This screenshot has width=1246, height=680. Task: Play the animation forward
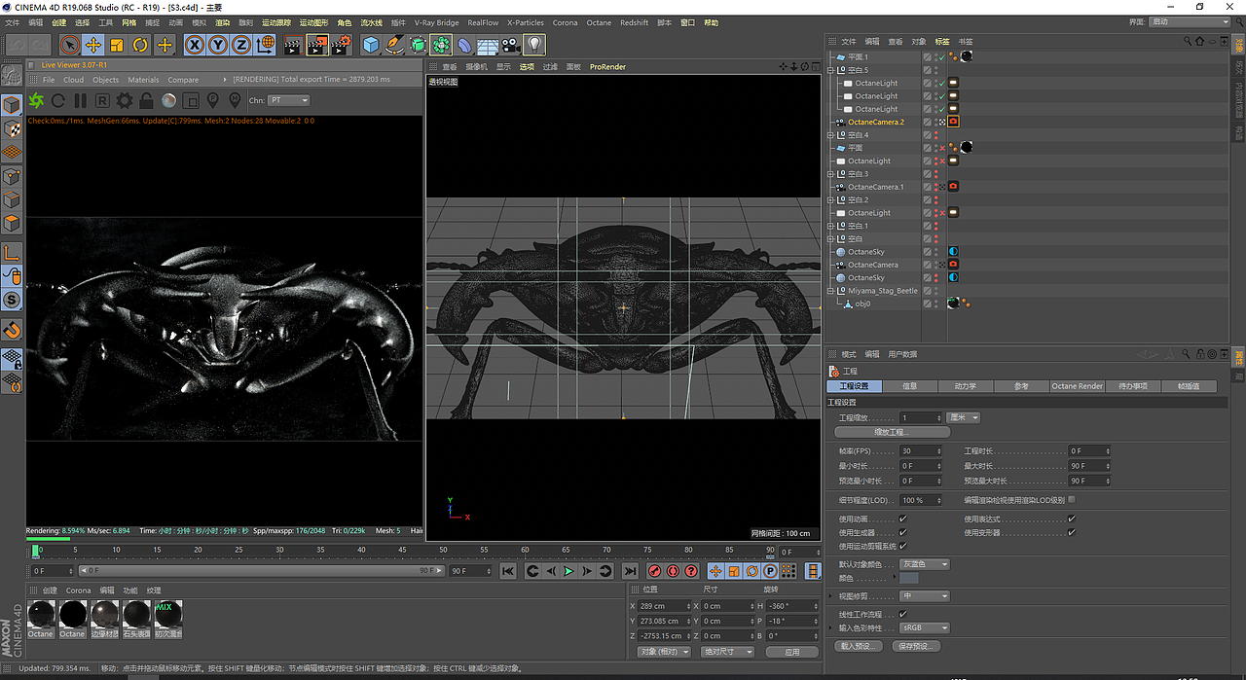coord(569,571)
